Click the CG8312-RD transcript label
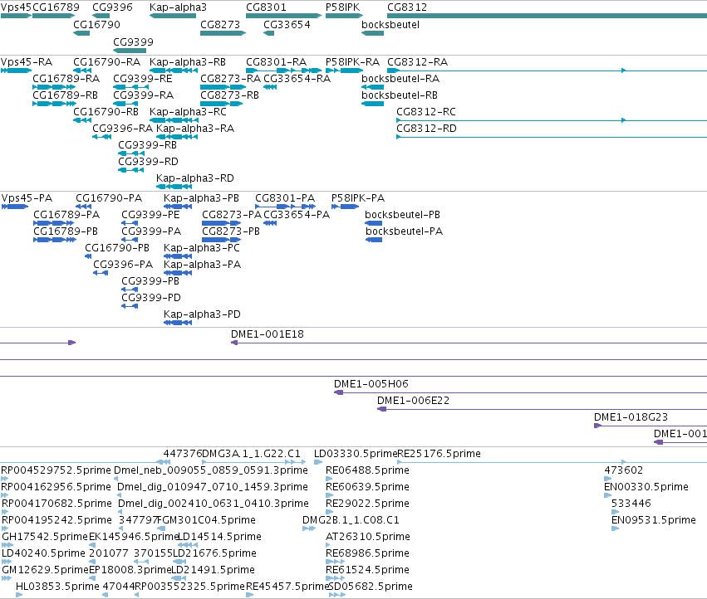The width and height of the screenshot is (707, 599). pyautogui.click(x=426, y=129)
